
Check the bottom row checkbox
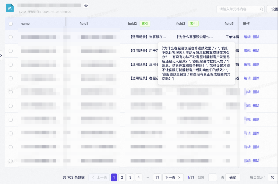point(11,161)
